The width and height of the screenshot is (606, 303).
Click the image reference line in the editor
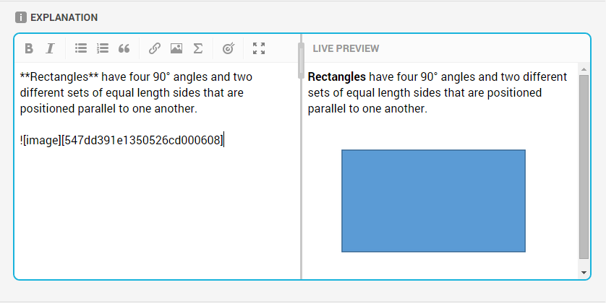click(121, 141)
